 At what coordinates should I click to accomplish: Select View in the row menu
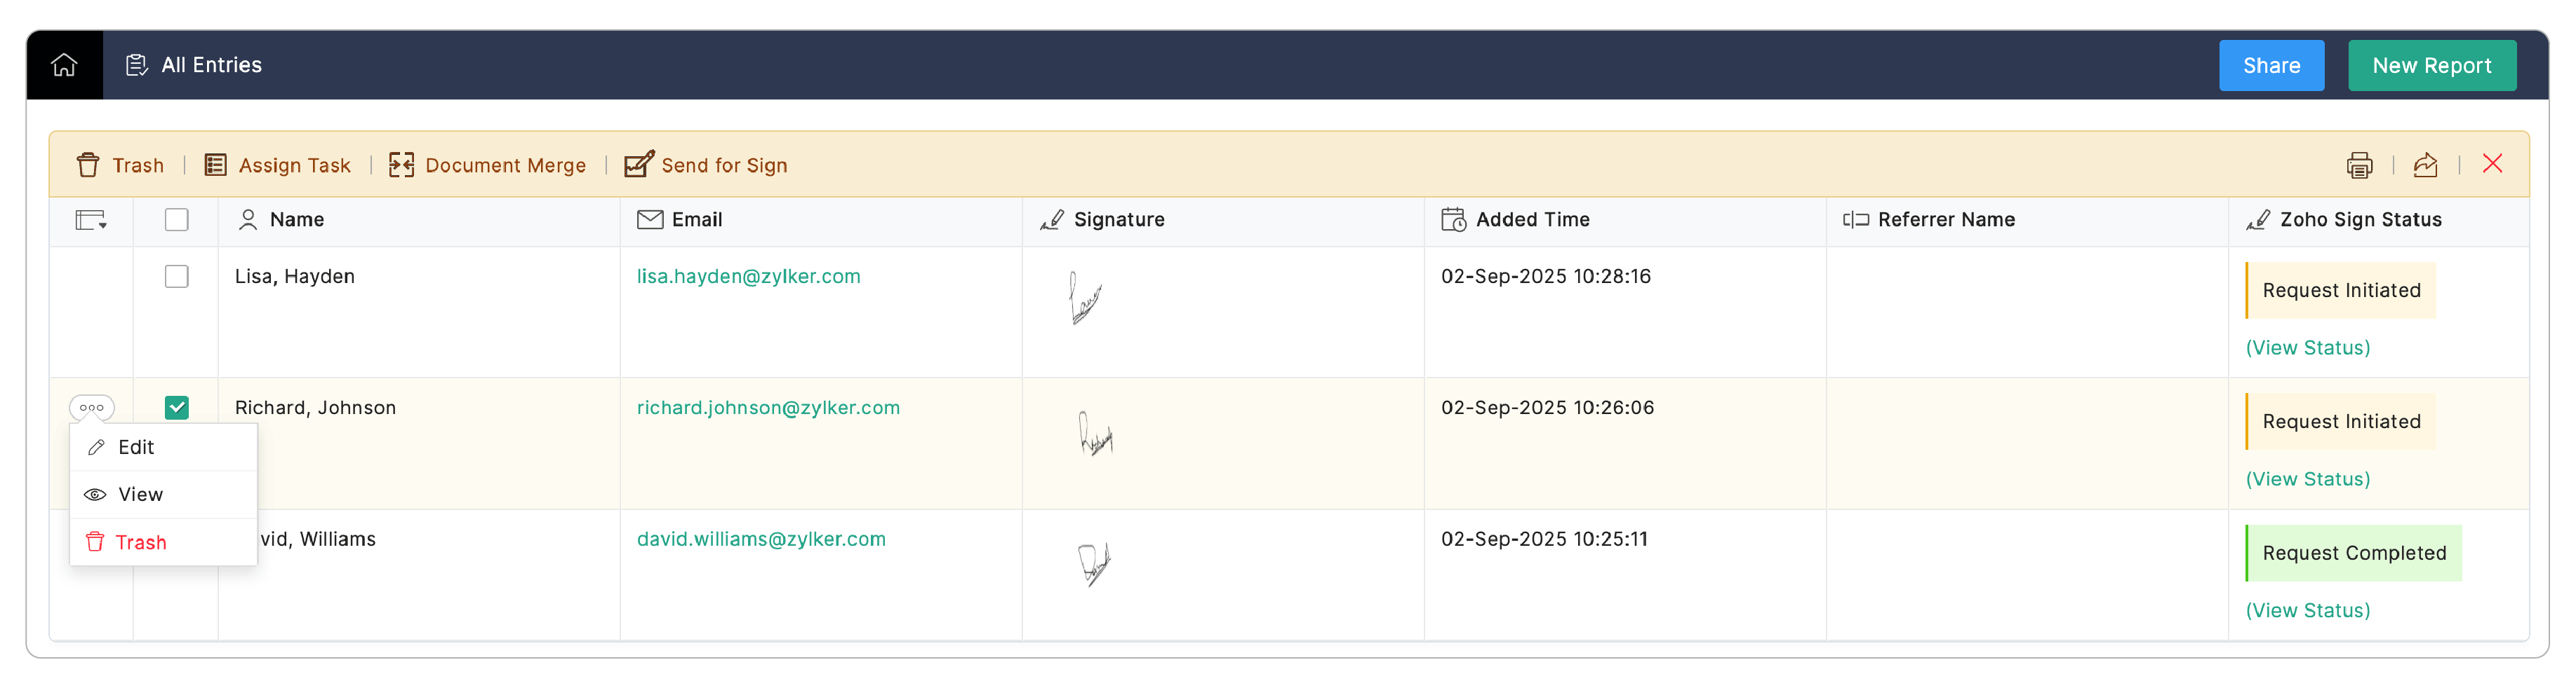click(163, 495)
